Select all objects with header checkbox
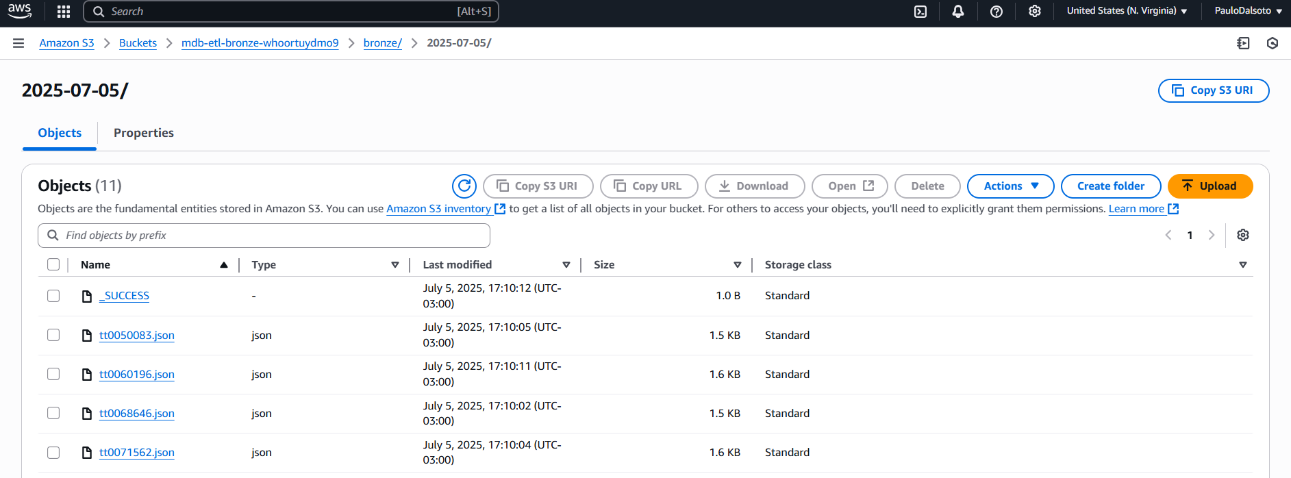Viewport: 1291px width, 478px height. pyautogui.click(x=53, y=264)
